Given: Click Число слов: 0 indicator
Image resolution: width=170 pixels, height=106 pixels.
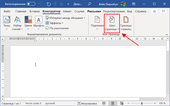Looking at the screenshot, I should [x=33, y=103].
